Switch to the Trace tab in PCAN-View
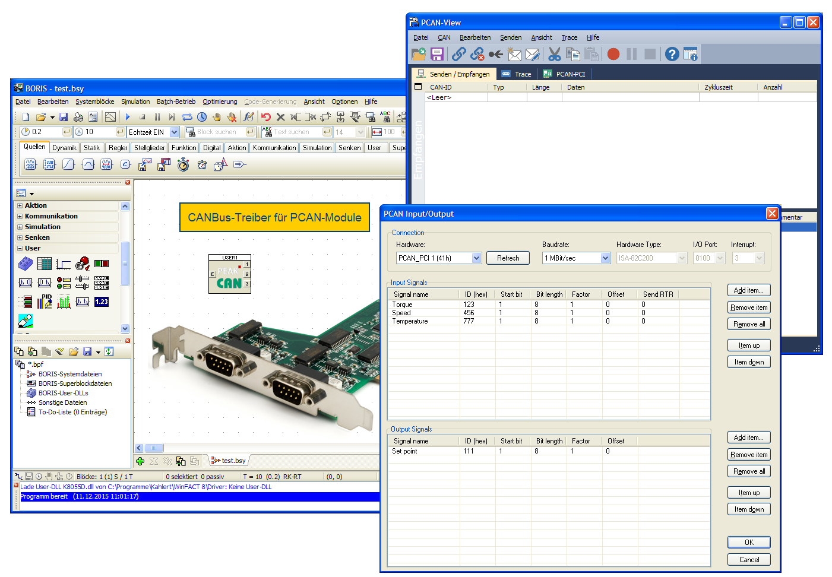The width and height of the screenshot is (832, 577). click(517, 74)
